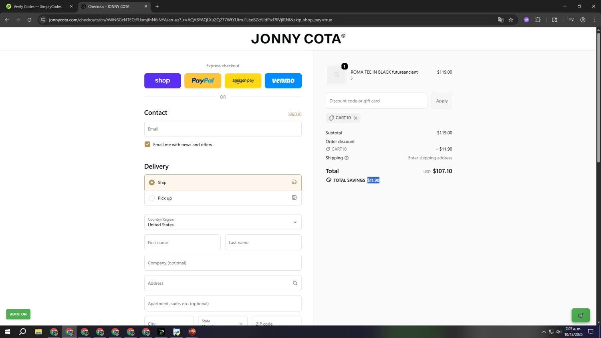Close the Verify Codes tab
Screen dimensions: 601x338
(x=71, y=6)
